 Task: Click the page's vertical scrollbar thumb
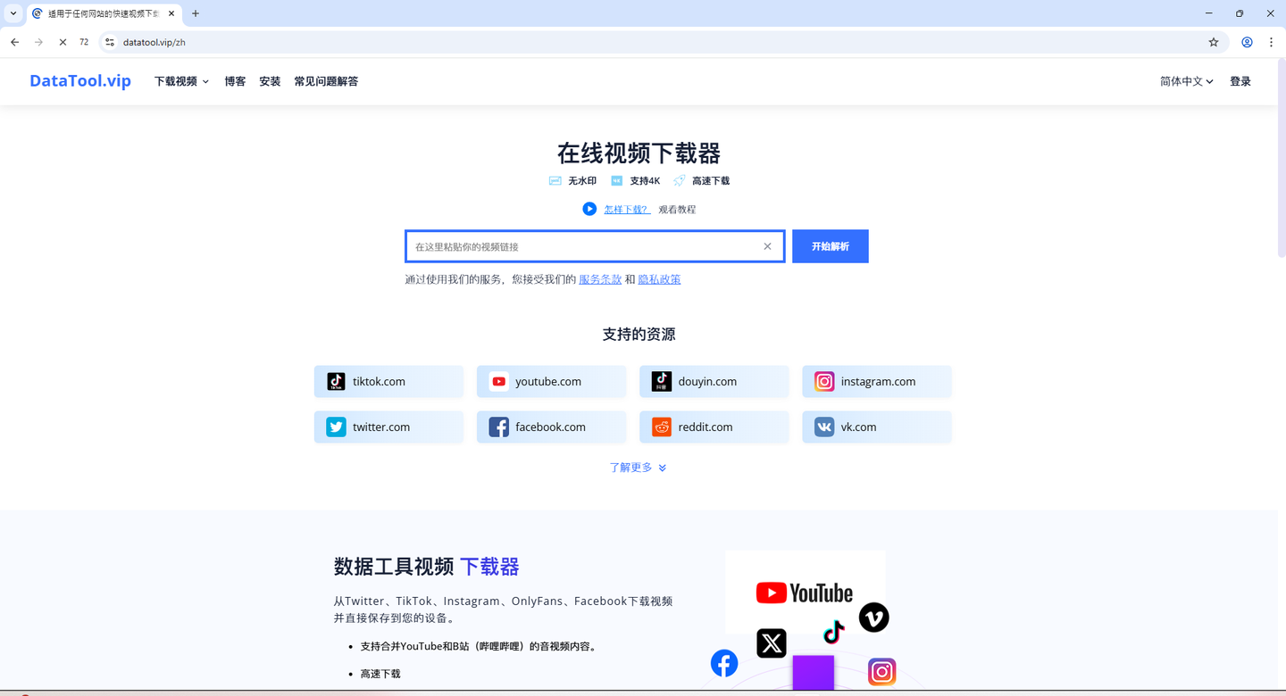[x=1282, y=158]
